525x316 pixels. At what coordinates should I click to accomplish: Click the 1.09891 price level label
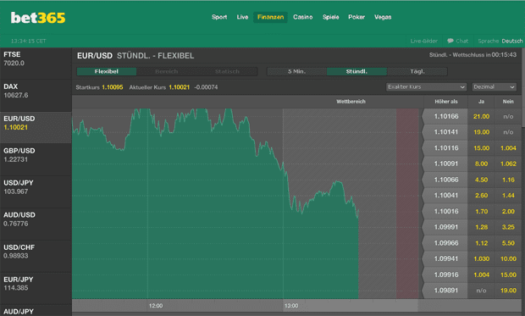[x=446, y=291]
